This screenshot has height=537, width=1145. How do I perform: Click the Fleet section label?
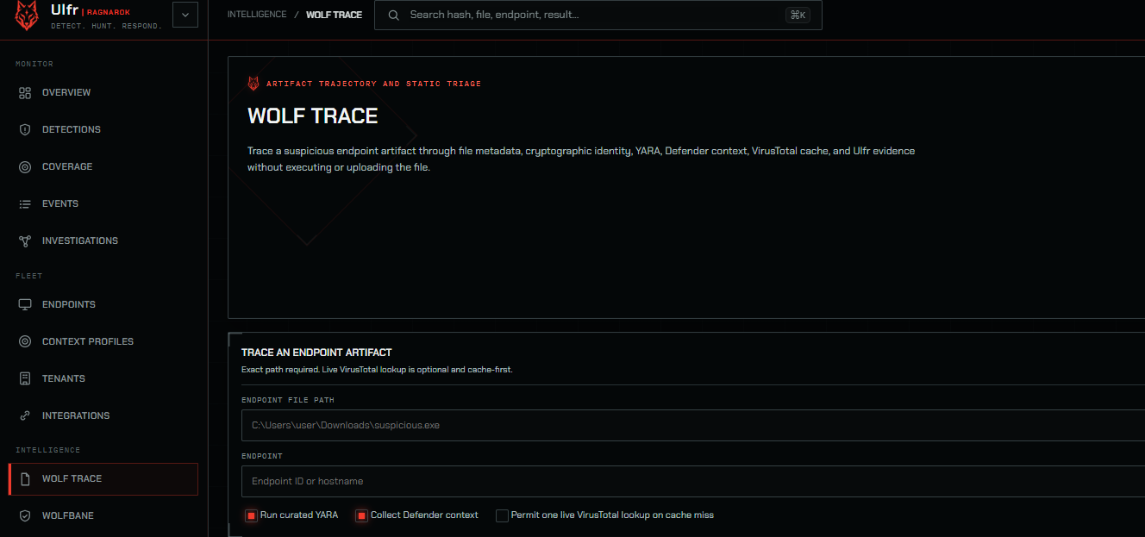pos(28,276)
